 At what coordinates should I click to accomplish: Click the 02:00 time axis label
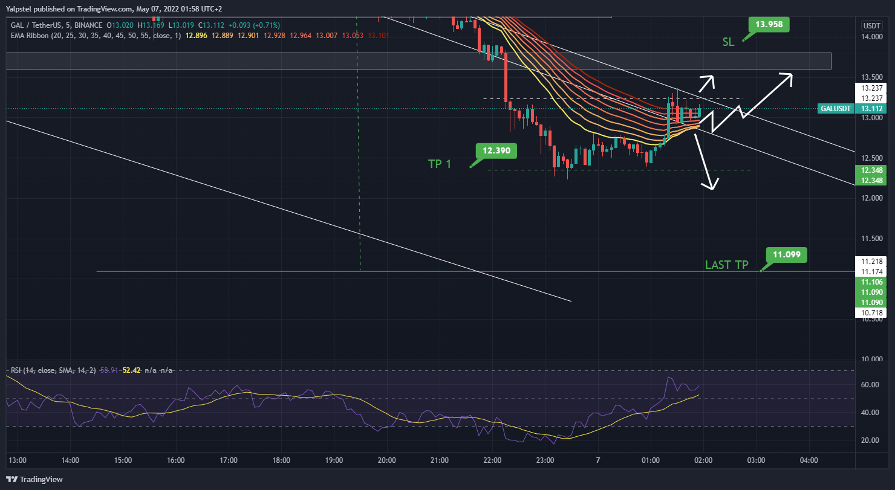703,460
